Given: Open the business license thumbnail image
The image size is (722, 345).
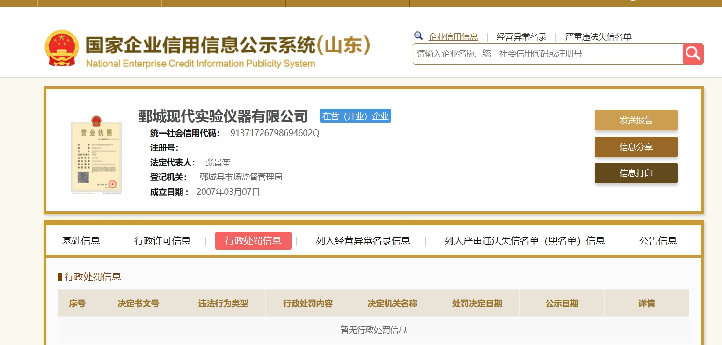Looking at the screenshot, I should (x=96, y=154).
